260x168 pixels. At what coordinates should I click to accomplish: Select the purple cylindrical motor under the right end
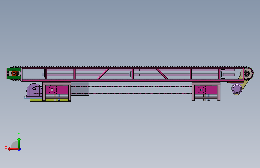click(237, 89)
